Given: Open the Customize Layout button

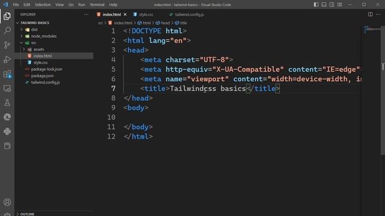Looking at the screenshot, I should (339, 5).
